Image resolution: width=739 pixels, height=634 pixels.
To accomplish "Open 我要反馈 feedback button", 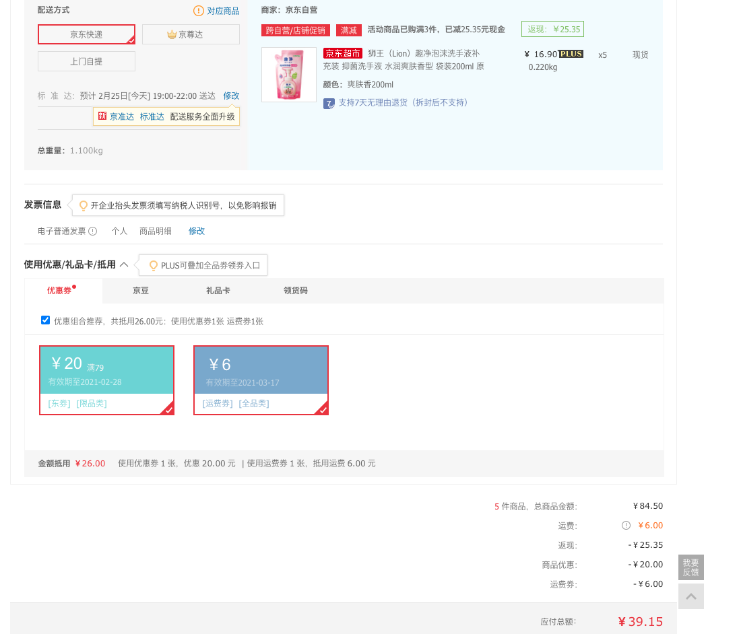I will (691, 567).
